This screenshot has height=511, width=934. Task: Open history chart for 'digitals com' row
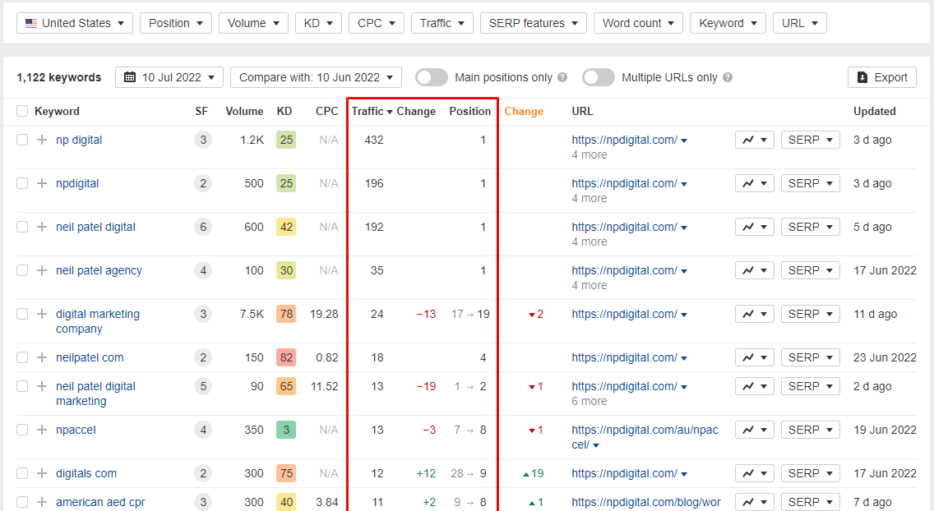755,473
